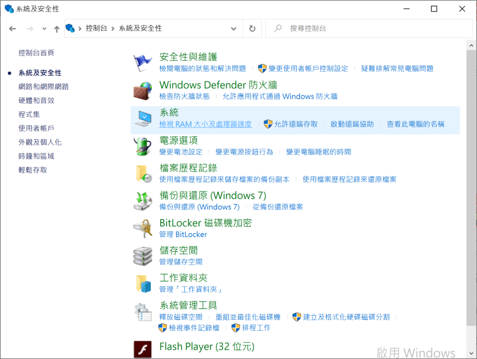This screenshot has height=359, width=477.
Task: Open the 系統管理工具 gear checklist icon
Action: click(143, 312)
